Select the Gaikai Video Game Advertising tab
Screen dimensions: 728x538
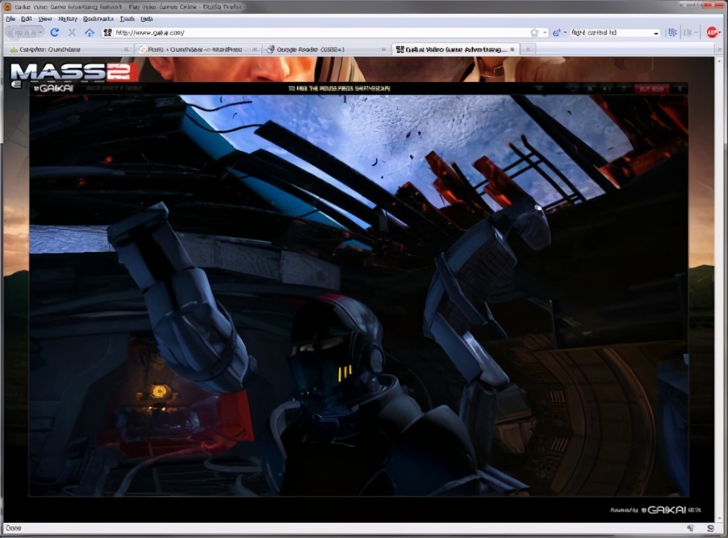coord(455,49)
